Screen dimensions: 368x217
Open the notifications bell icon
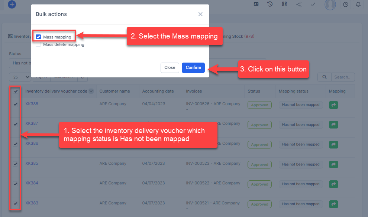tap(358, 4)
